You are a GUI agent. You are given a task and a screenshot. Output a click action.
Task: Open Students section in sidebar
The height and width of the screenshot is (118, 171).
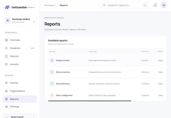[x=20, y=48]
